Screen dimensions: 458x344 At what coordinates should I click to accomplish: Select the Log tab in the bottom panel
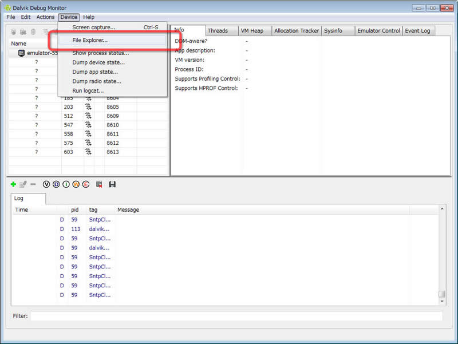tap(28, 198)
